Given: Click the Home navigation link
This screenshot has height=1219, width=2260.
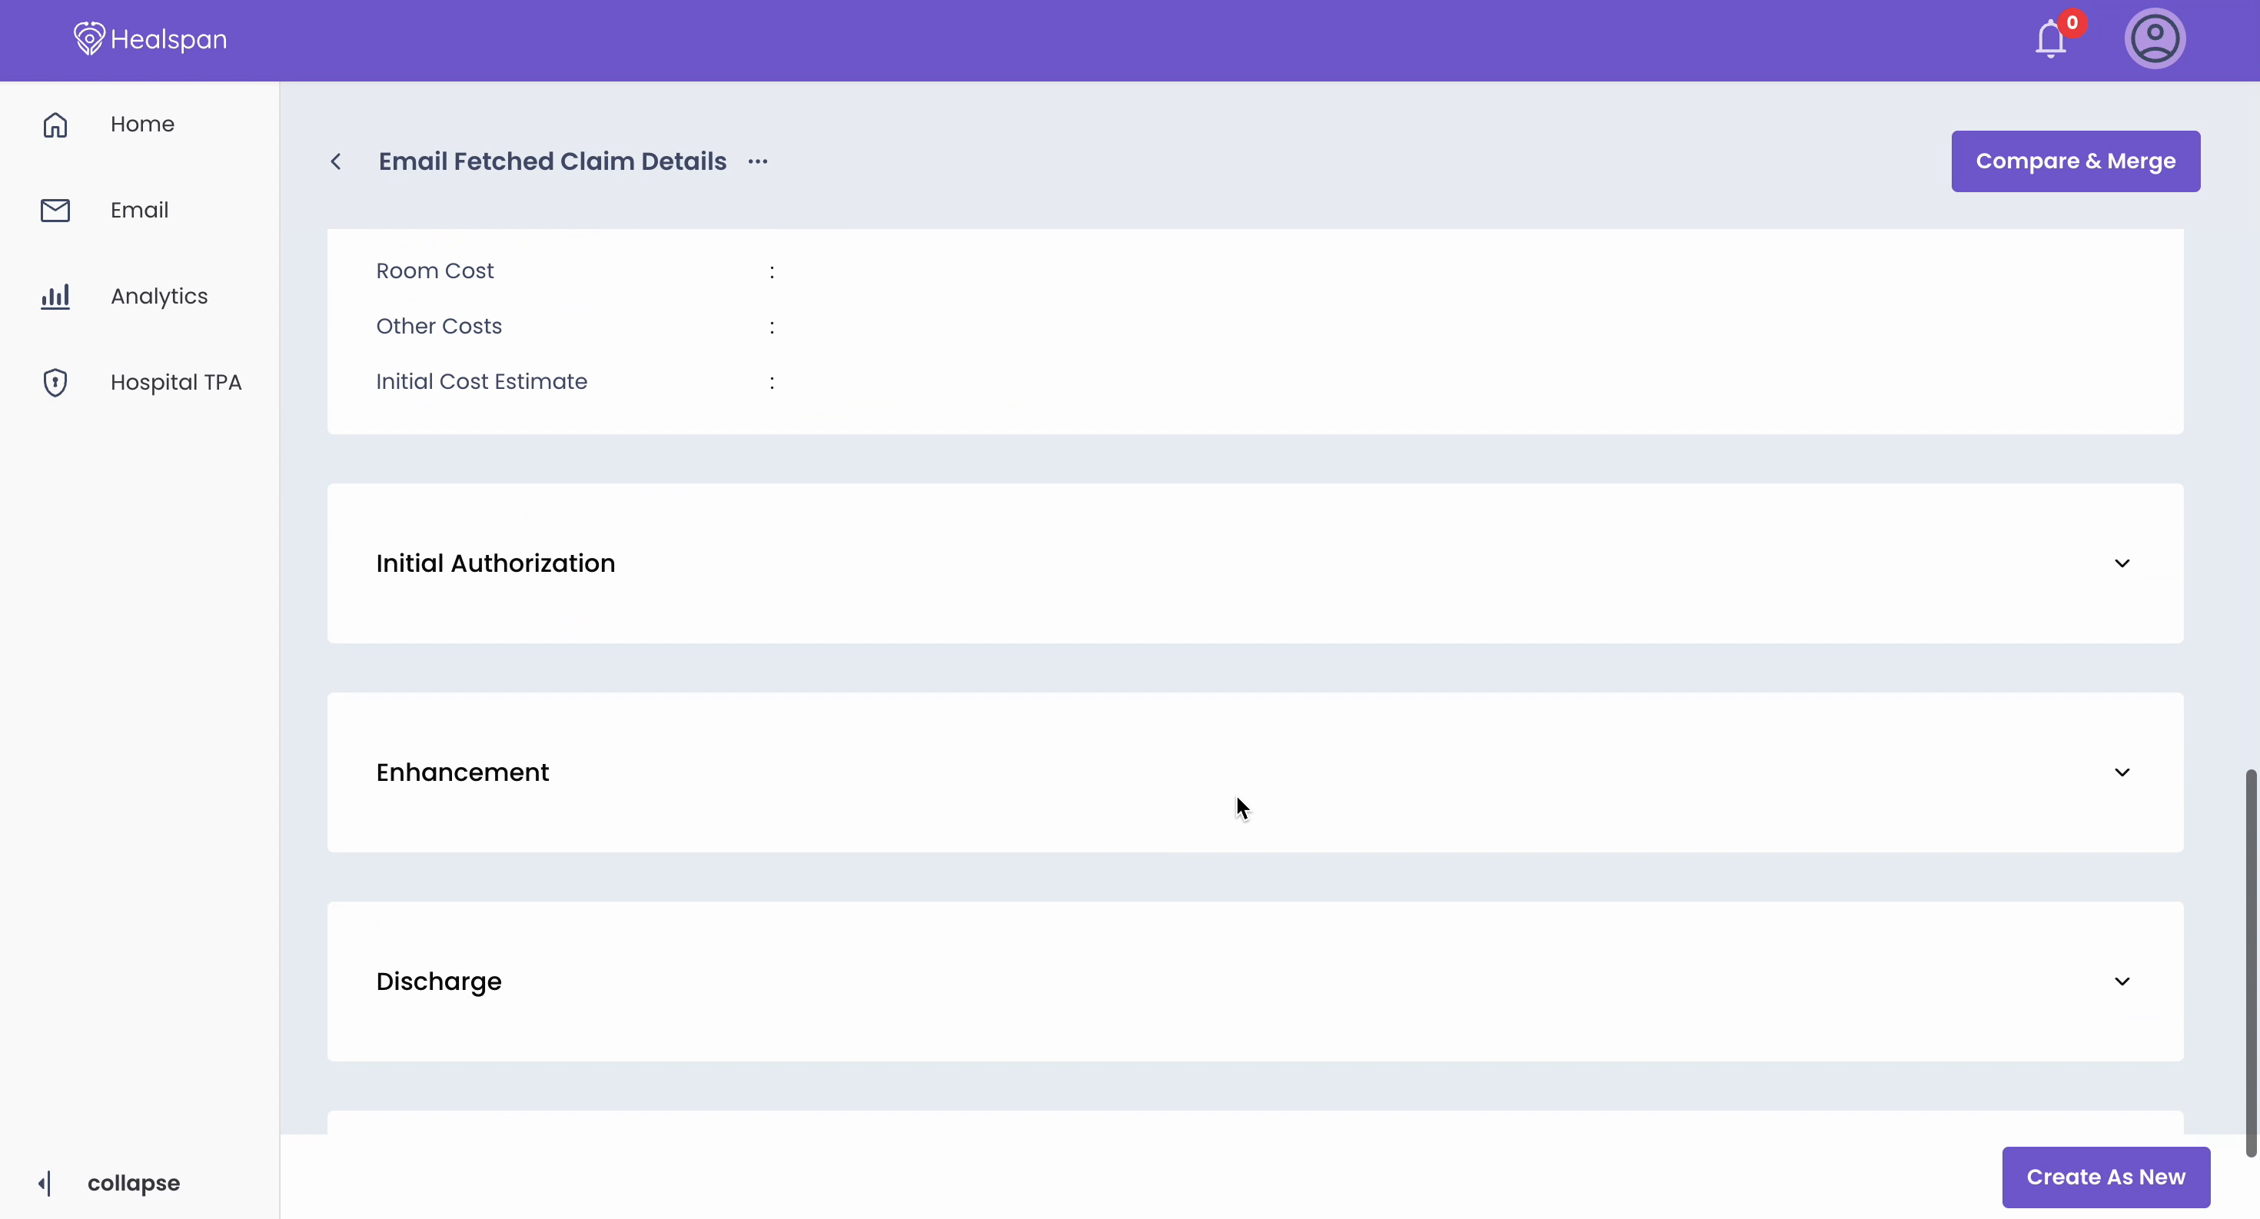Looking at the screenshot, I should point(142,125).
